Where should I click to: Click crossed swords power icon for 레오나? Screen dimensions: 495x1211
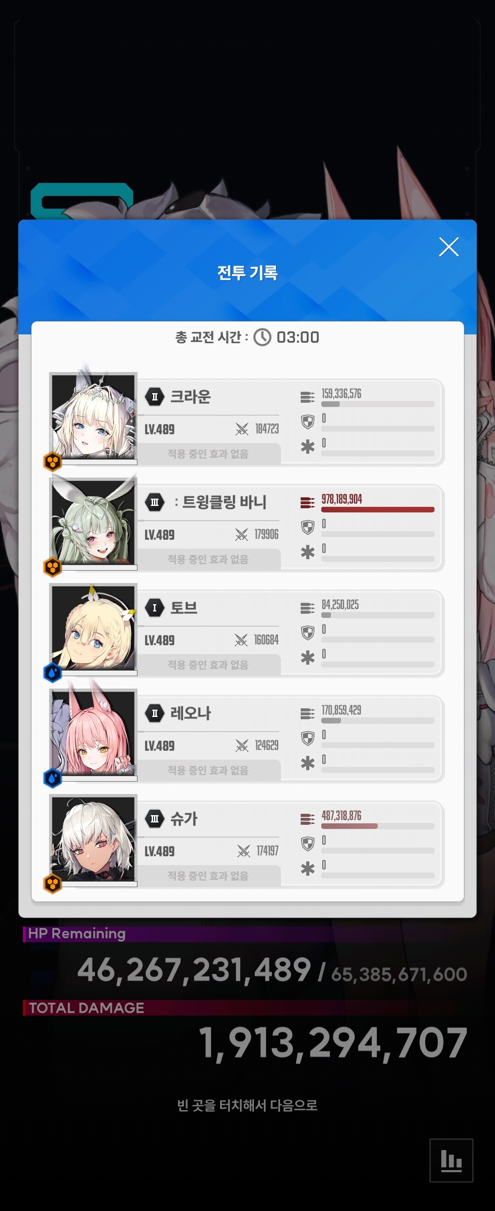click(x=242, y=745)
